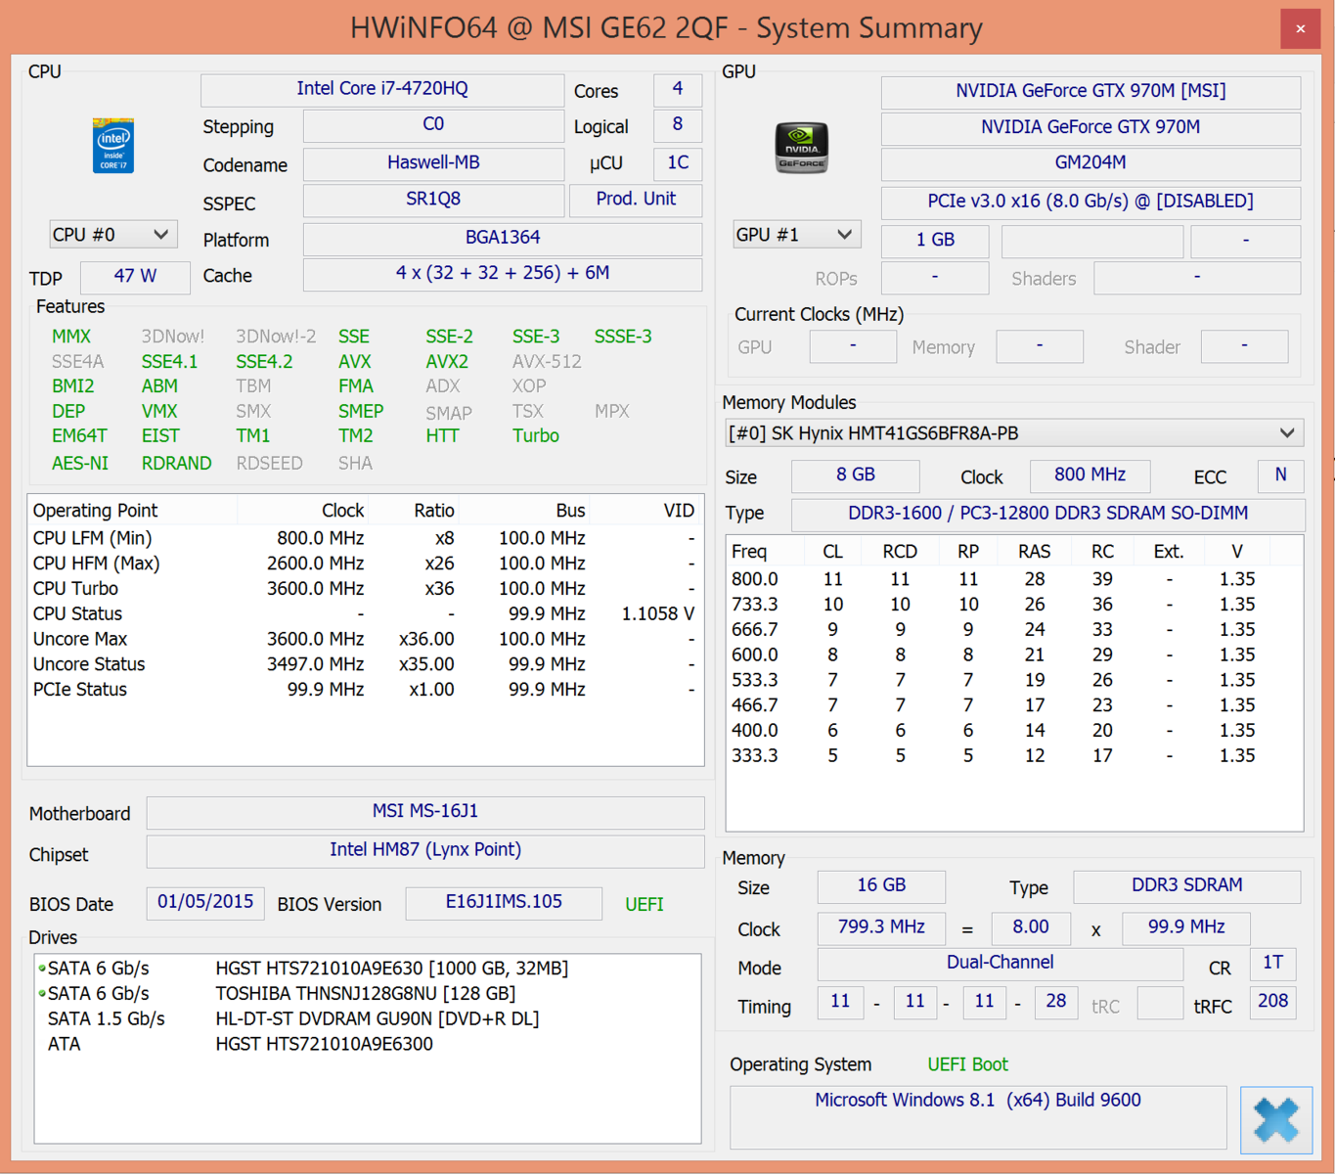1335x1174 pixels.
Task: Click the C0 stepping field
Action: click(x=433, y=125)
